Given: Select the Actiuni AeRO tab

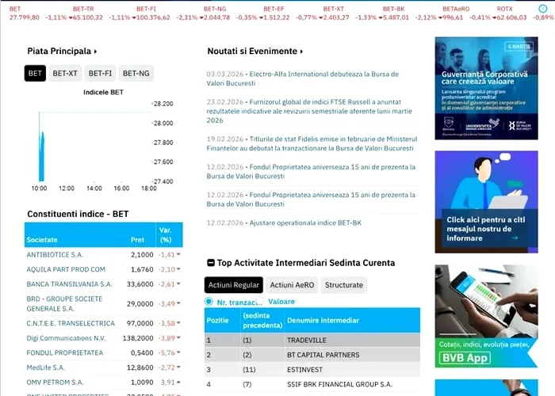Looking at the screenshot, I should click(292, 285).
